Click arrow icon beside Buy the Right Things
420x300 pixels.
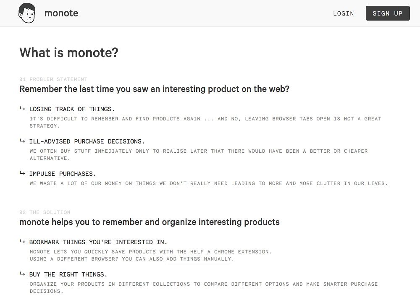(x=22, y=274)
